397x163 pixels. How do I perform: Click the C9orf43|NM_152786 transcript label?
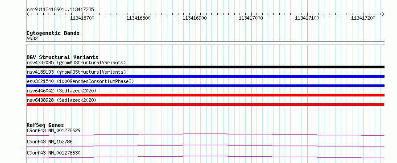point(50,142)
